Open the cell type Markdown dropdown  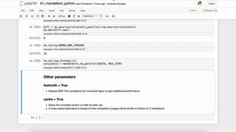click(x=93, y=16)
